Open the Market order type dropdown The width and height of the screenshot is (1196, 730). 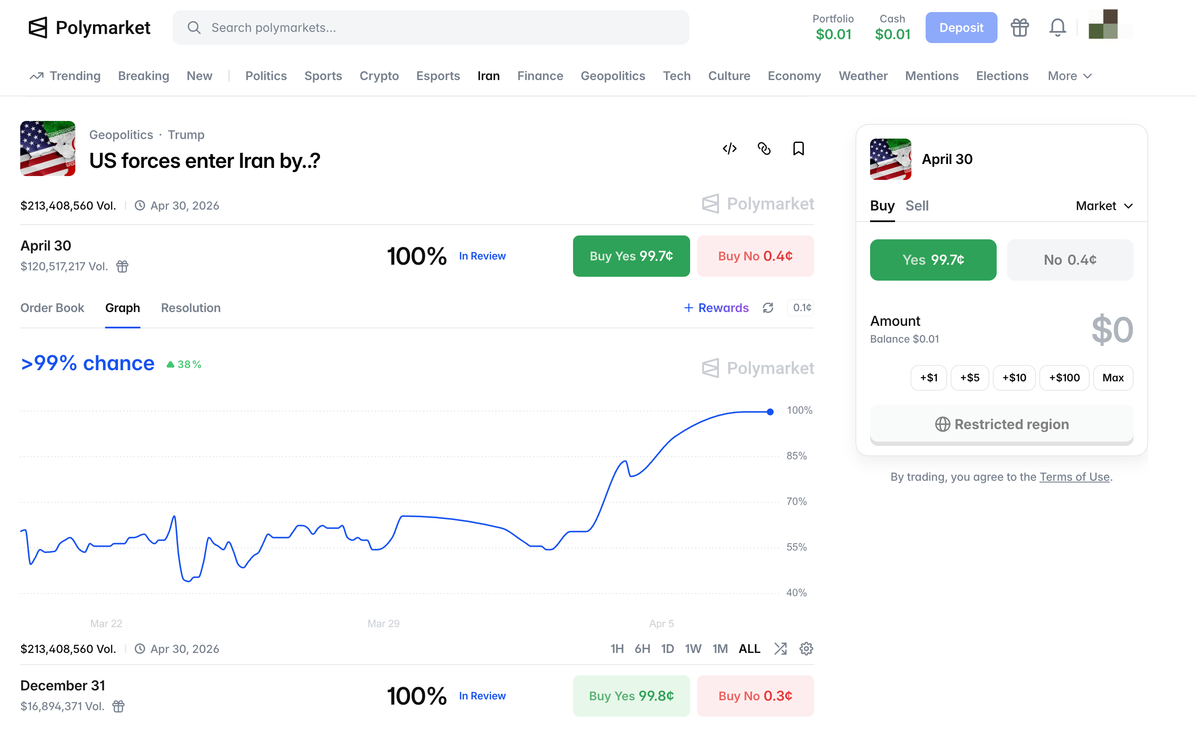1104,206
